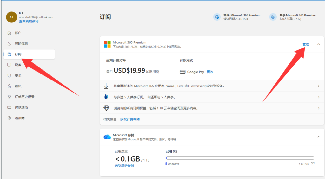Viewport: 325px width, 179px height.
Task: Expand the install desktop apps row
Action: point(318,86)
